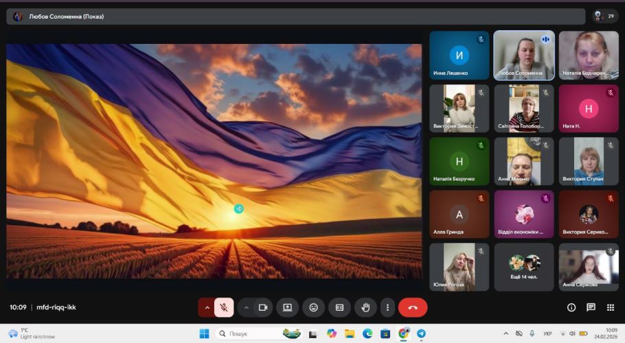Viewport: 625px width, 343px height.
Task: Toggle the camera on
Action: coord(262,307)
